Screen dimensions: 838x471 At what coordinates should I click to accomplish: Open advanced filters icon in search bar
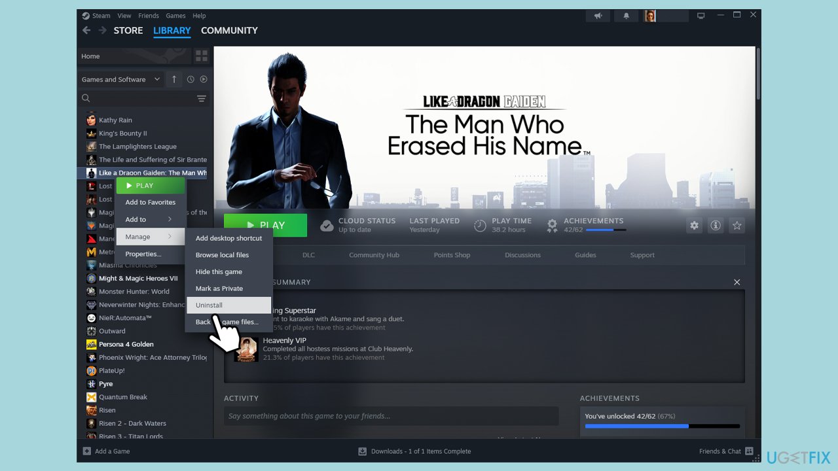[x=202, y=99]
